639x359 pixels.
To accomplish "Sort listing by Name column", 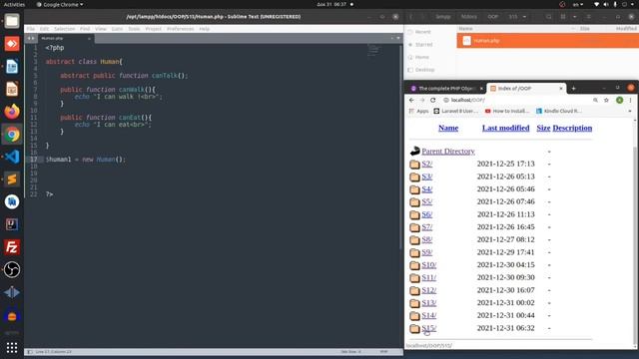I will [x=448, y=128].
